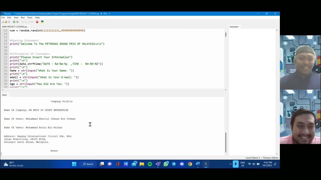Open the Windows Start menu
This screenshot has height=180, width=321.
point(74,164)
